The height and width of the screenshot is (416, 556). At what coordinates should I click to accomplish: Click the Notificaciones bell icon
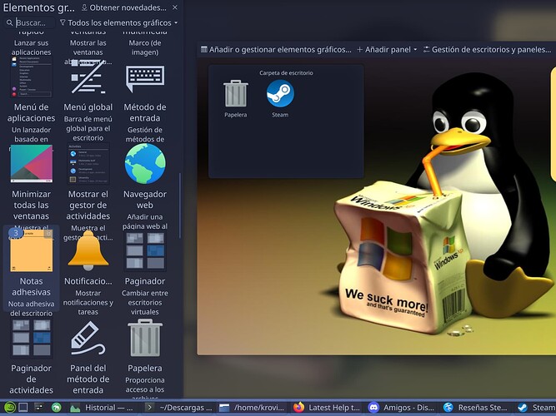point(88,250)
